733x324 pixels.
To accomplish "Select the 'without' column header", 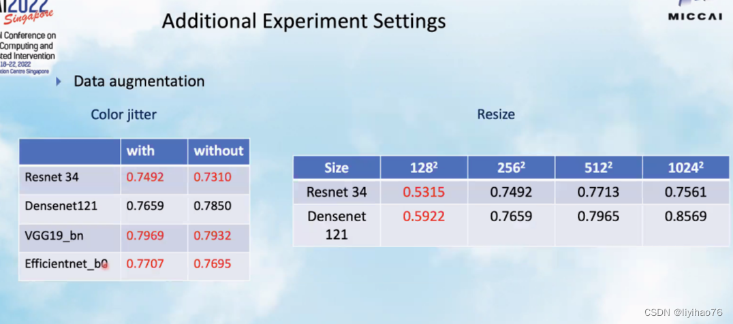I will click(x=219, y=151).
